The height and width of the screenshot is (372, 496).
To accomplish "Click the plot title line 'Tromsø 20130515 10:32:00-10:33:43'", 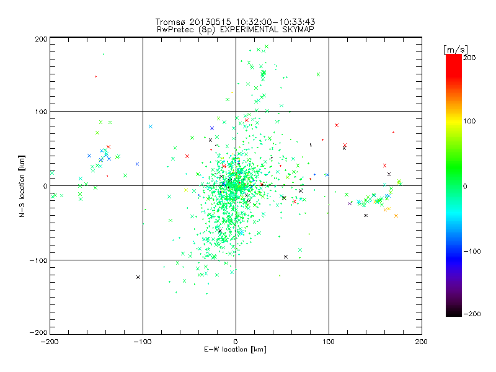I will (235, 22).
